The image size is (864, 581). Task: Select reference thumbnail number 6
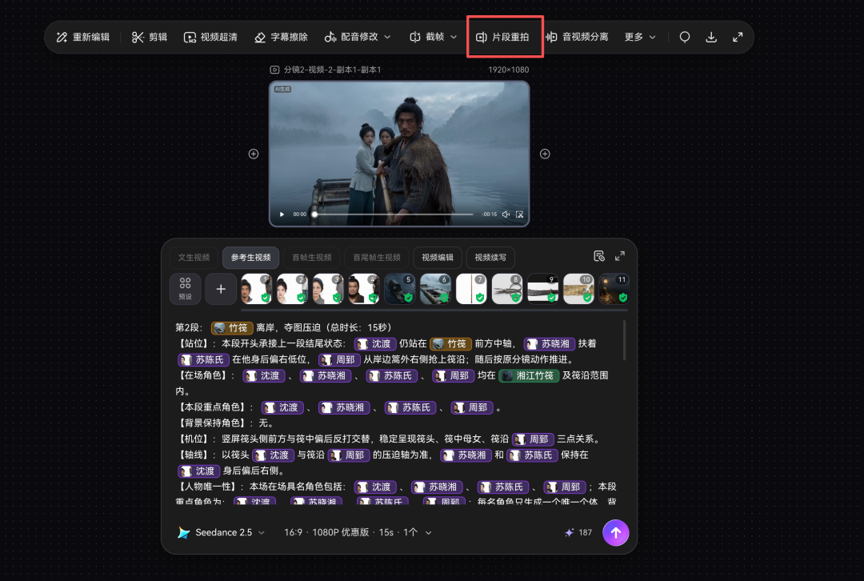coord(435,289)
